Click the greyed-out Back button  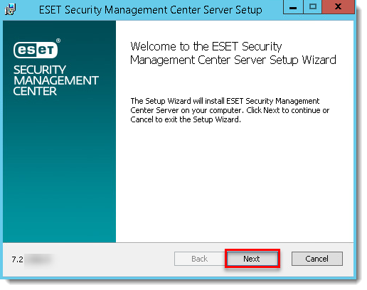(199, 259)
